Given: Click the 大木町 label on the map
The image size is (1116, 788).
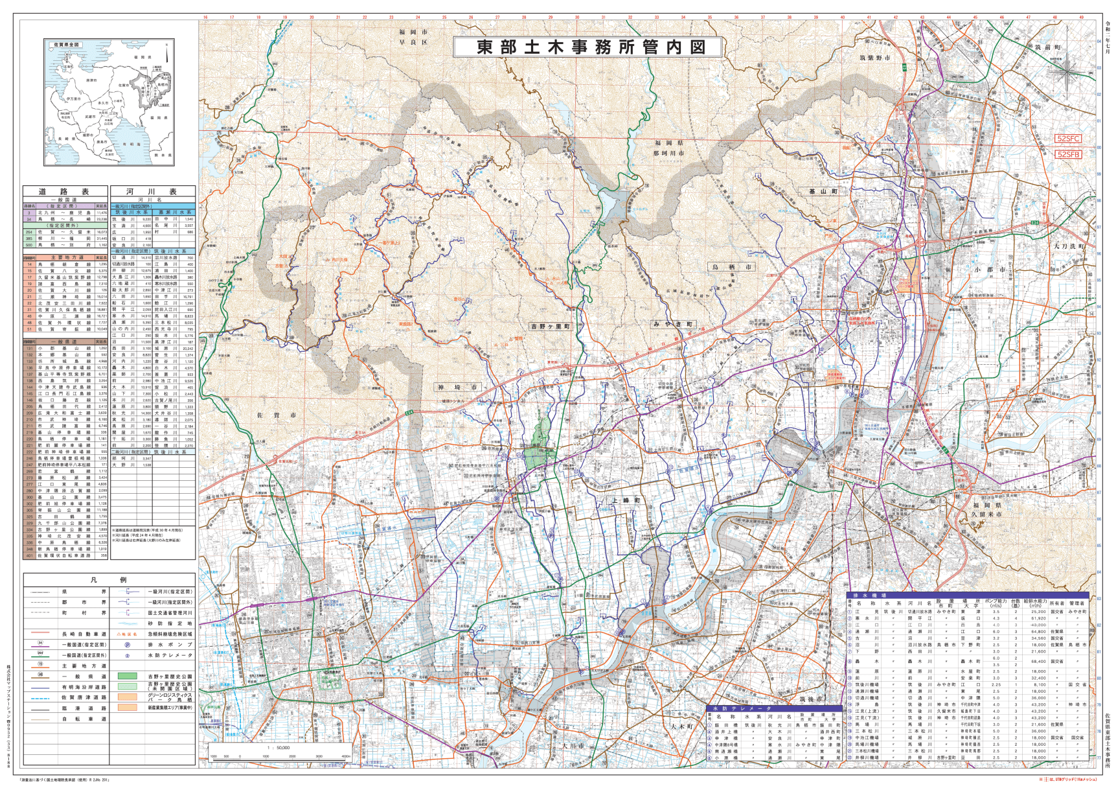Looking at the screenshot, I should [x=682, y=726].
